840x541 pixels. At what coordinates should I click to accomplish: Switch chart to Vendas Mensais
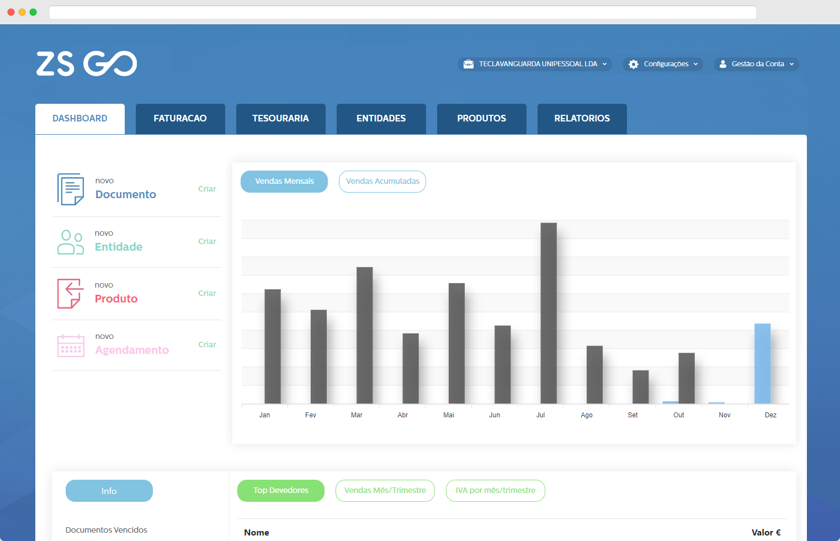click(x=284, y=182)
